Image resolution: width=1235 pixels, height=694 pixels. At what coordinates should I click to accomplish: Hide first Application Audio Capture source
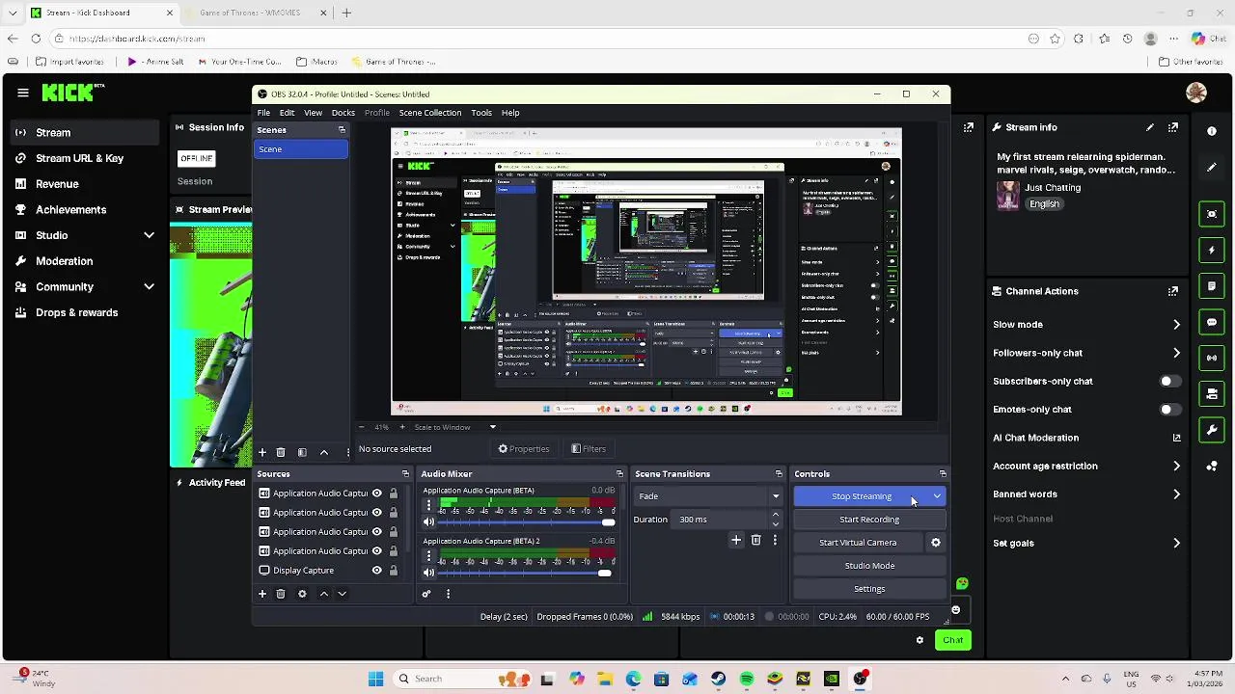[x=377, y=494]
